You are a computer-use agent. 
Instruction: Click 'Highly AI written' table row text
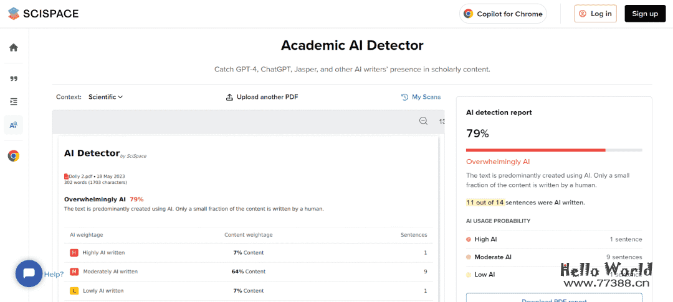(x=103, y=253)
